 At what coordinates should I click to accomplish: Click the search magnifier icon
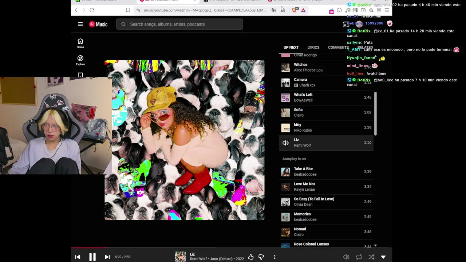(x=123, y=24)
